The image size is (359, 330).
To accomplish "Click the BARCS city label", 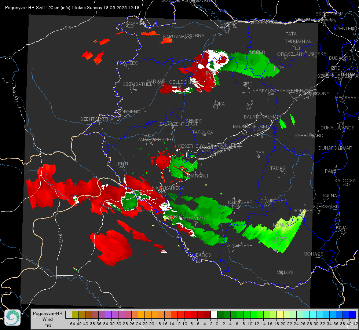I will [203, 255].
